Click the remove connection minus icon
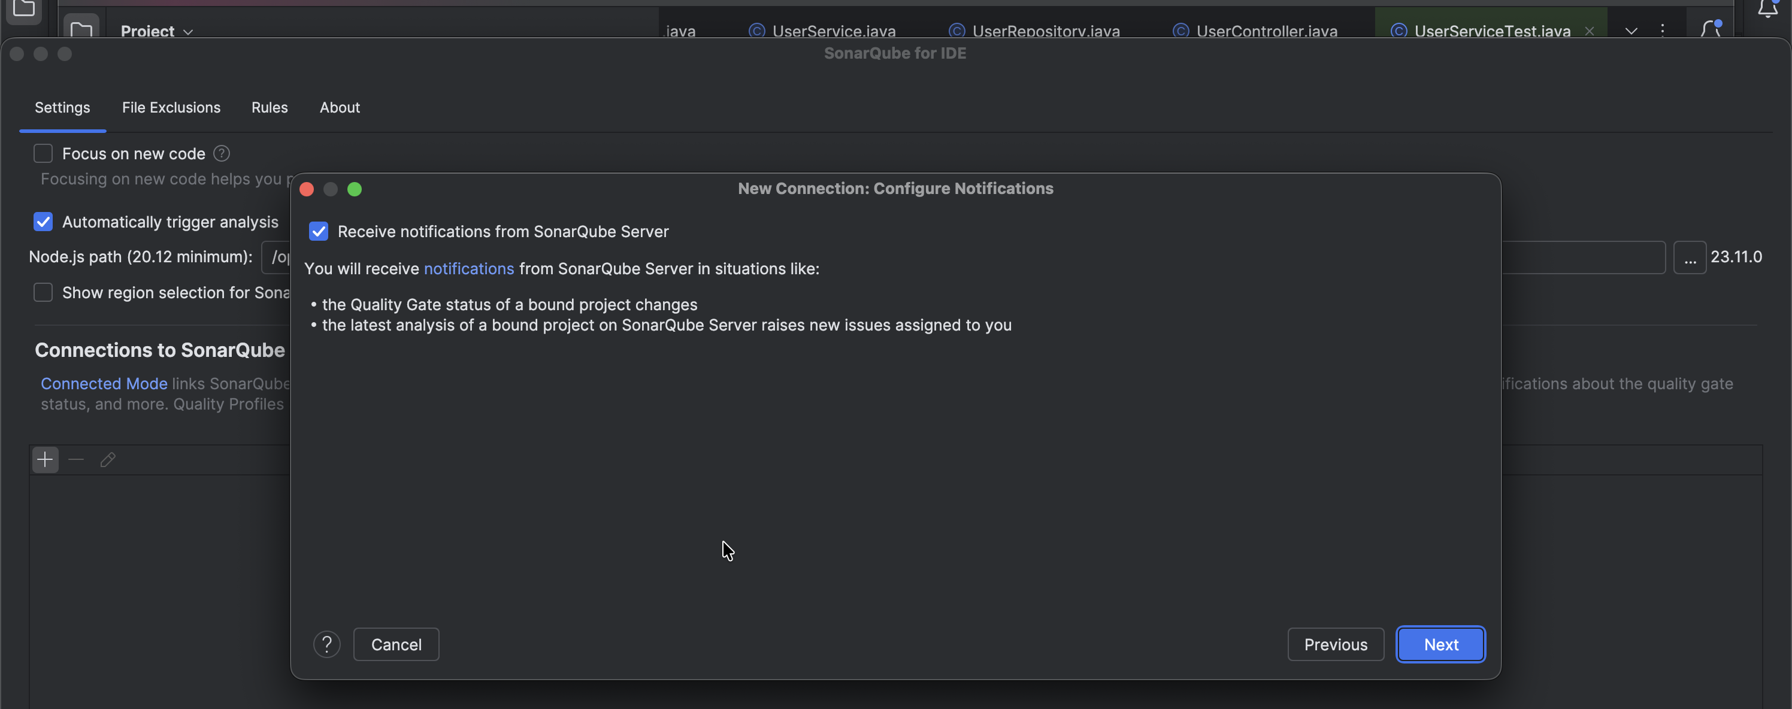Image resolution: width=1792 pixels, height=709 pixels. point(77,460)
